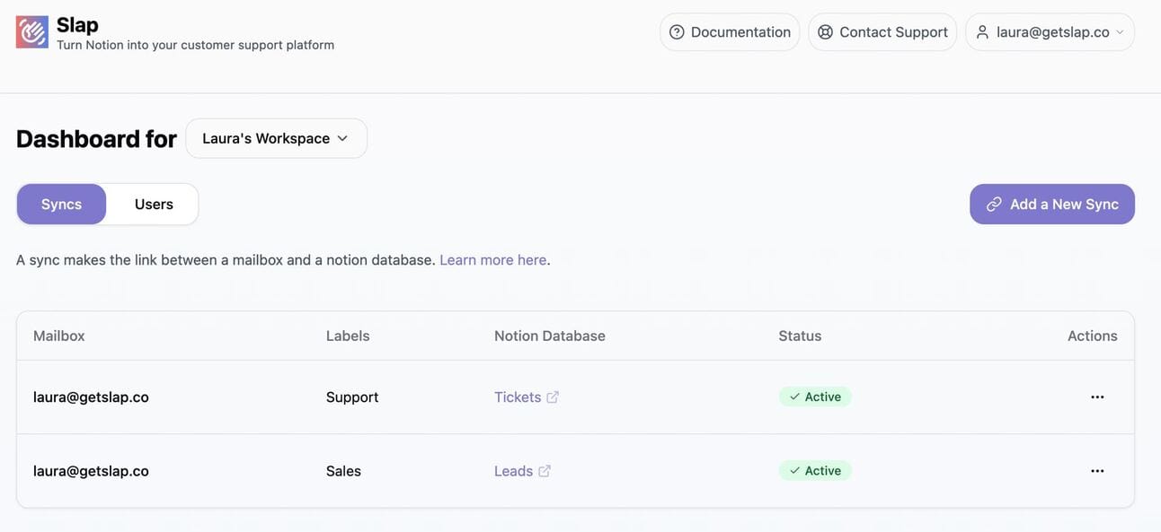Open the Documentation help page
This screenshot has height=532, width=1161.
730,32
